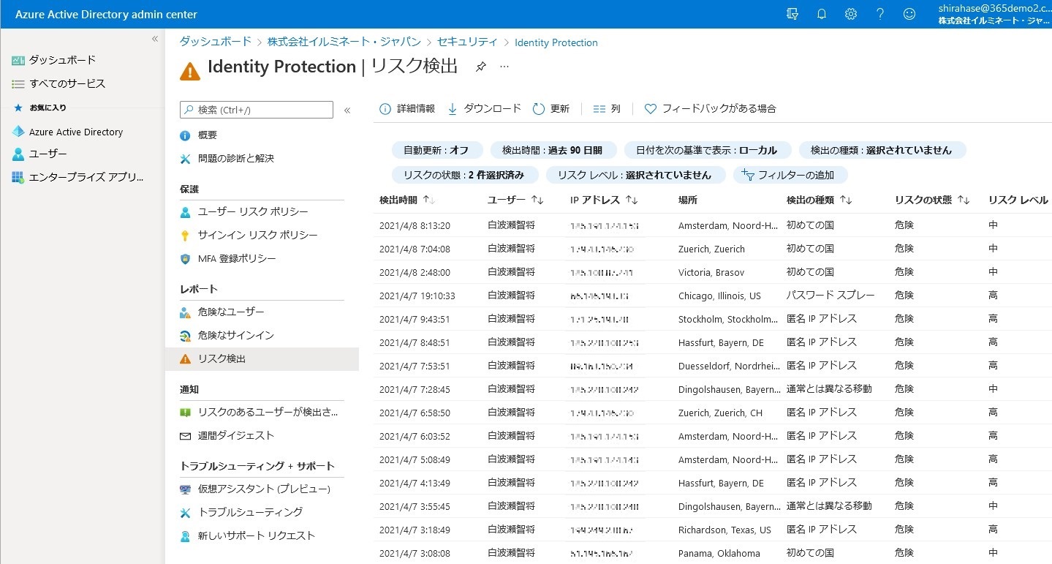Click Victoria, Brasov location cell
This screenshot has height=564, width=1052.
coord(711,272)
